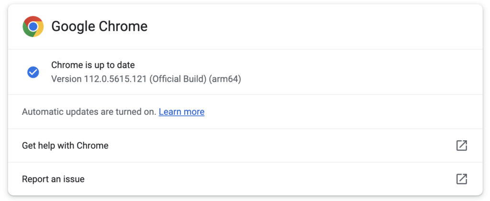Click the word Google in the heading

73,26
